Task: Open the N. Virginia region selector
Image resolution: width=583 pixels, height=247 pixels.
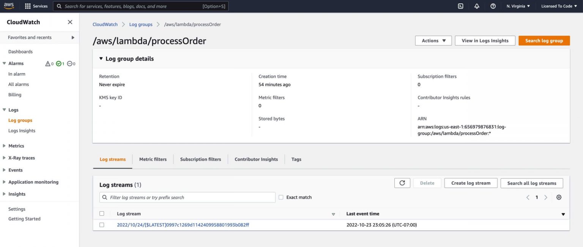Action: [518, 6]
